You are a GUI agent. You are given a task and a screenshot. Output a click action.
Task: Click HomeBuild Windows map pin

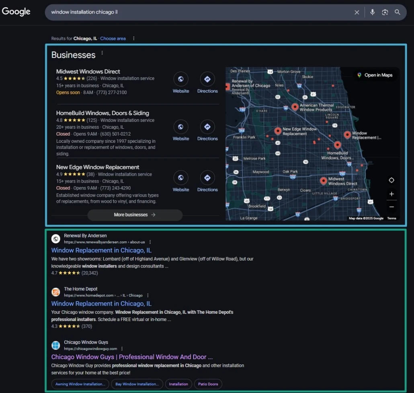338,145
